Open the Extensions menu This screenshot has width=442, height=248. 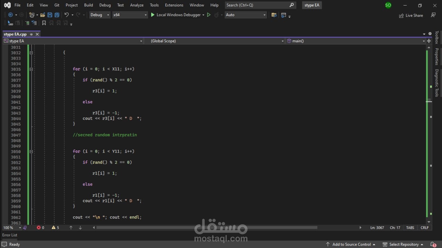(x=174, y=5)
